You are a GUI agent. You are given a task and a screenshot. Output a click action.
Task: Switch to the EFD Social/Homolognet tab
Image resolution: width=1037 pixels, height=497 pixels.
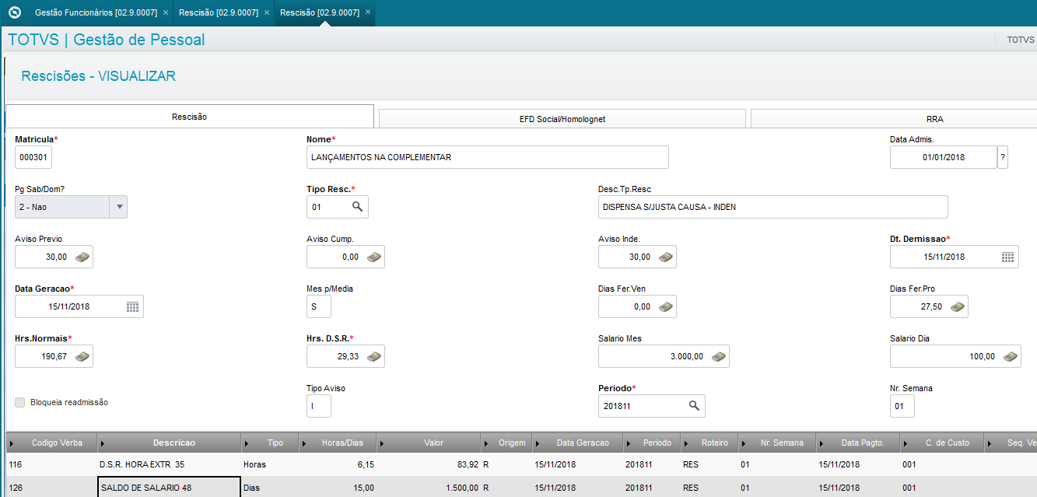point(562,119)
